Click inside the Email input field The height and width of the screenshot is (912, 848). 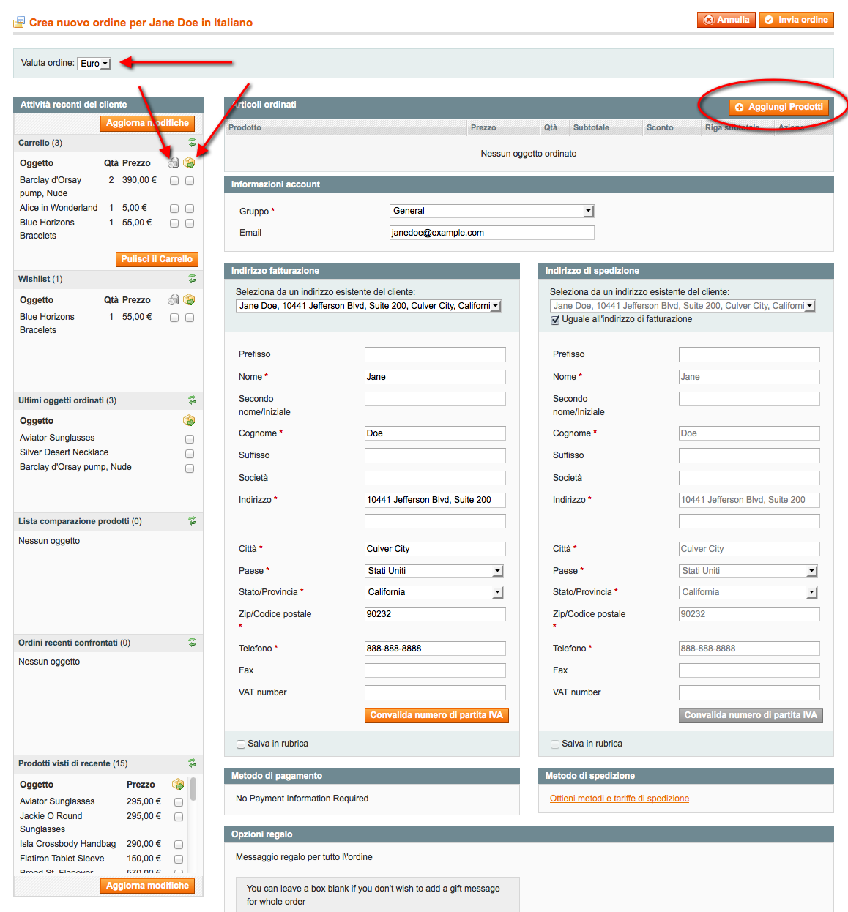tap(491, 232)
